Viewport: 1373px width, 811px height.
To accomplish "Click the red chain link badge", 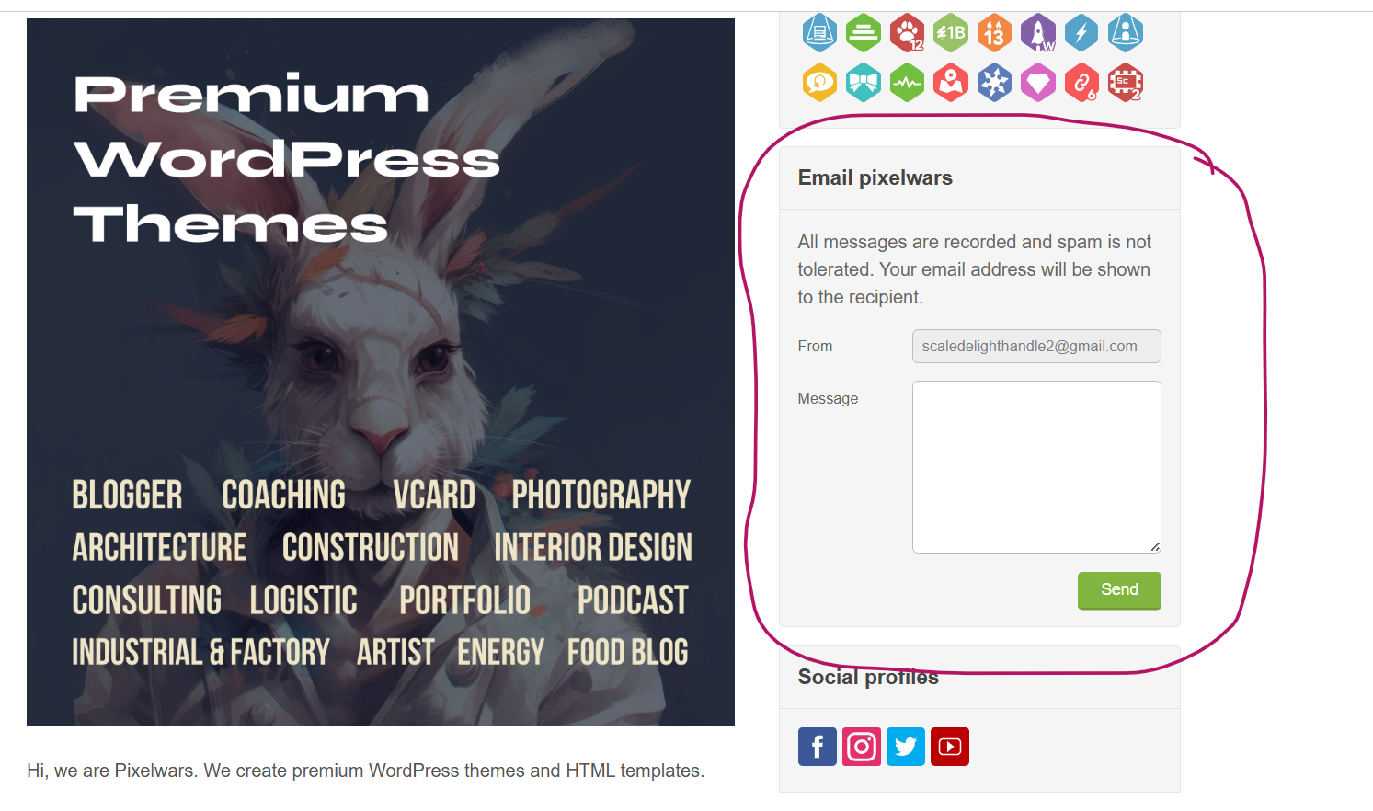I will pos(1081,83).
